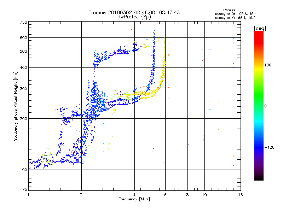Image resolution: width=283 pixels, height=212 pixels.
Task: Click the x-axis label '10'
Action: pyautogui.click(x=204, y=195)
